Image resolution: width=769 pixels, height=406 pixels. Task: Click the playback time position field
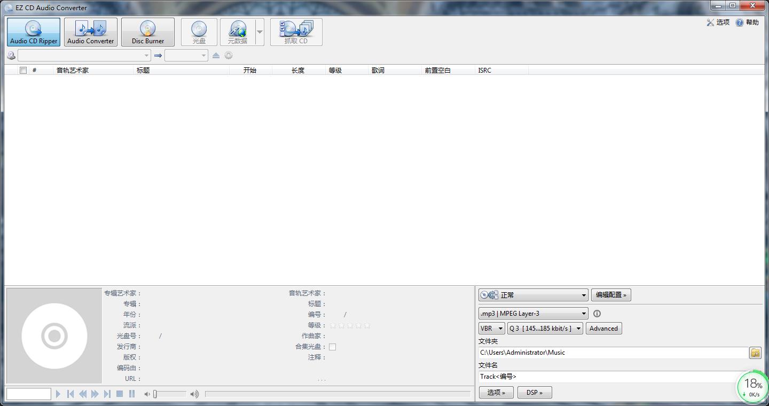click(x=28, y=394)
